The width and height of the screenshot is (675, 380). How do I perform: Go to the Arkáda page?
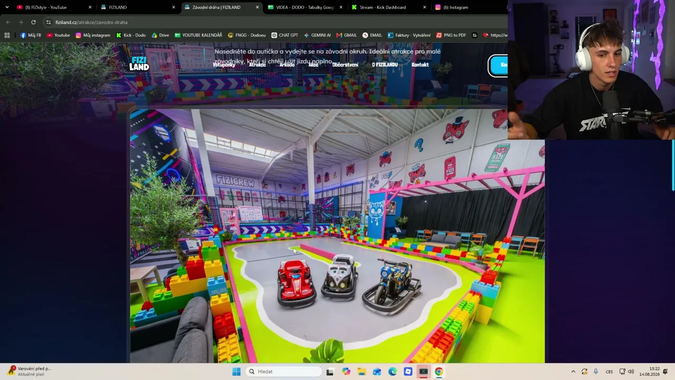coord(287,65)
